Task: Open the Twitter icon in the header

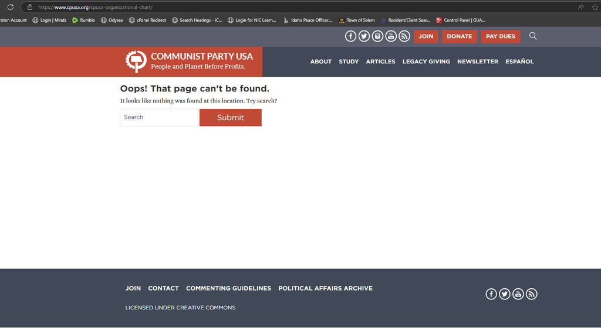Action: click(364, 36)
